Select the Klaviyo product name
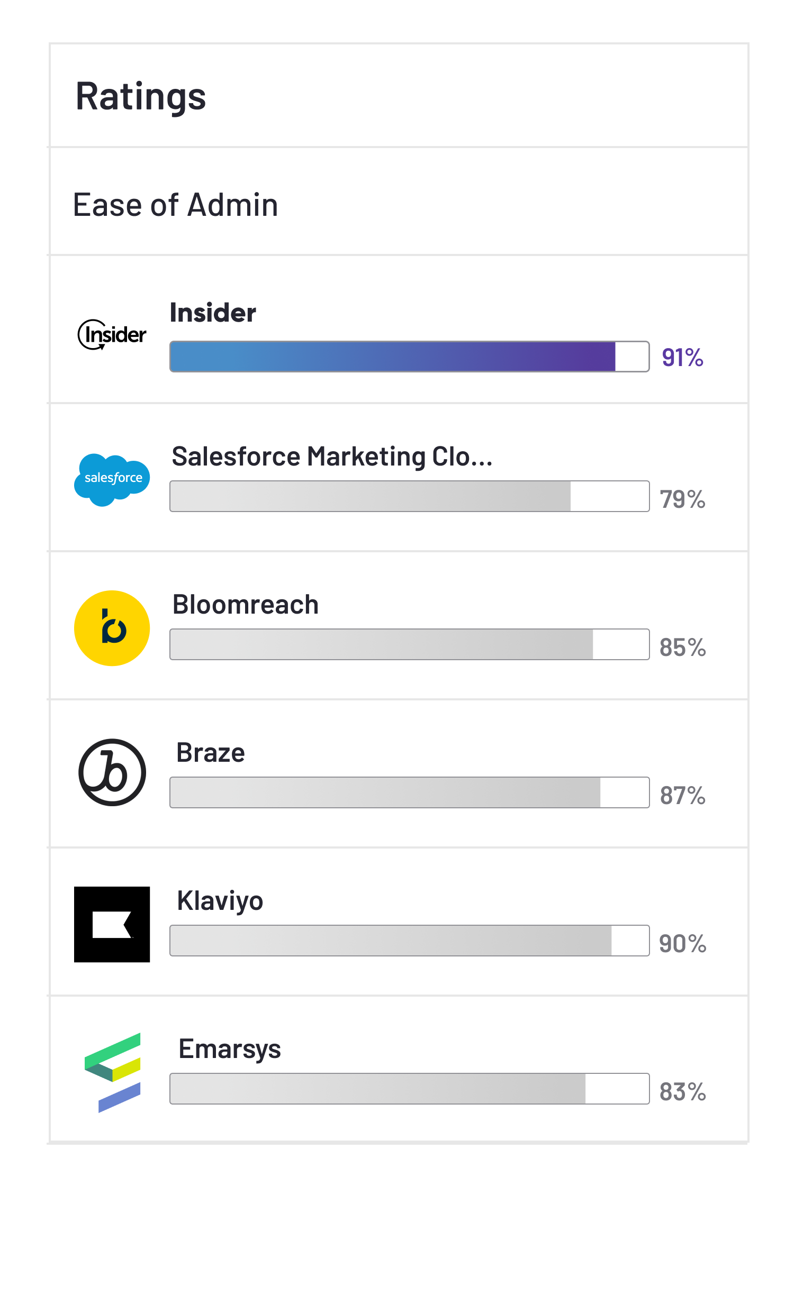 [220, 901]
